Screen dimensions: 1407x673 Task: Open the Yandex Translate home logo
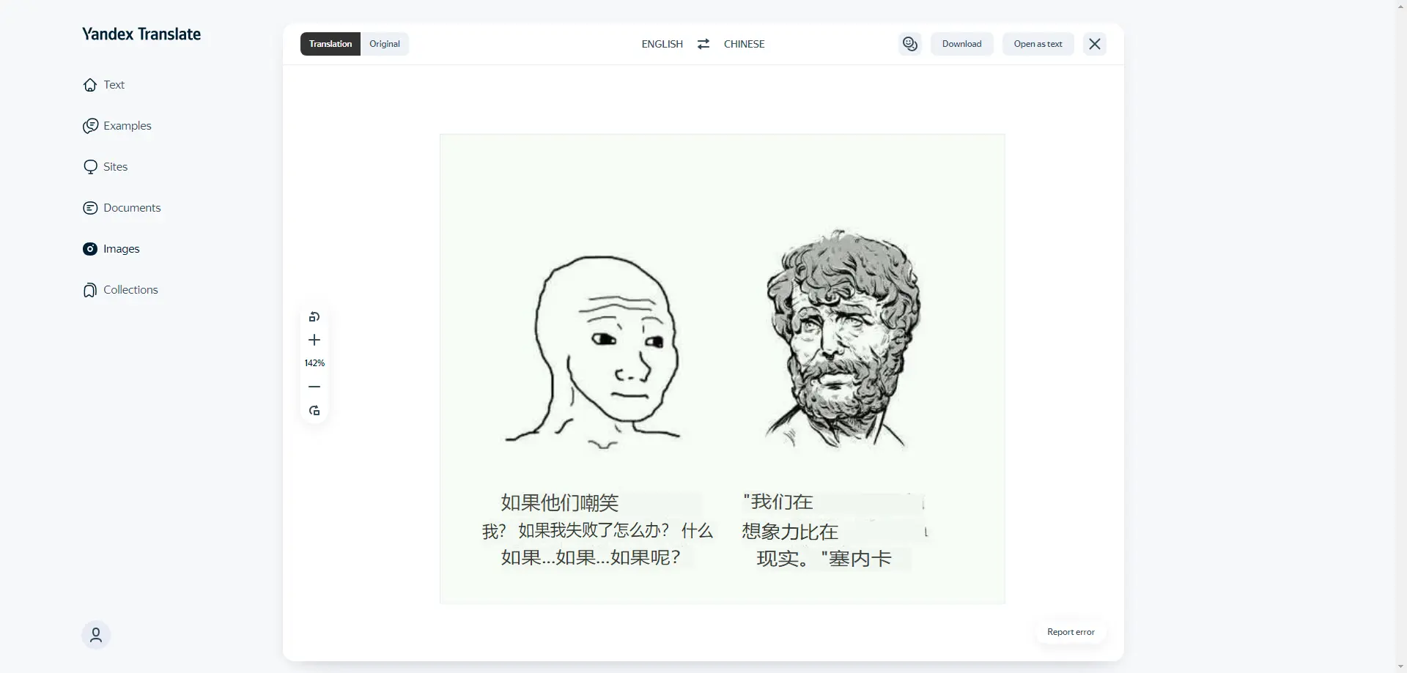[141, 34]
